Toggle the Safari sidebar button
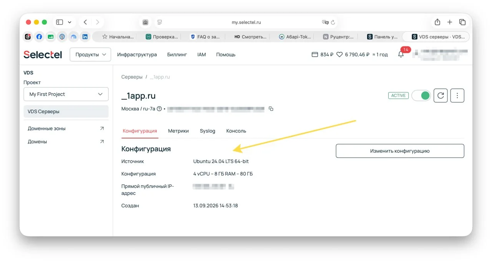Viewport: 492px width, 262px height. tap(59, 22)
